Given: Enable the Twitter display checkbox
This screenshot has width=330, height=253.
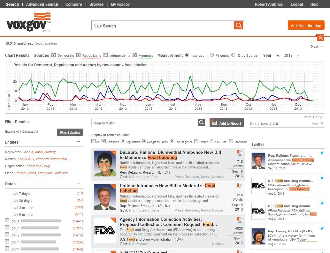Looking at the screenshot, I should coord(196,141).
